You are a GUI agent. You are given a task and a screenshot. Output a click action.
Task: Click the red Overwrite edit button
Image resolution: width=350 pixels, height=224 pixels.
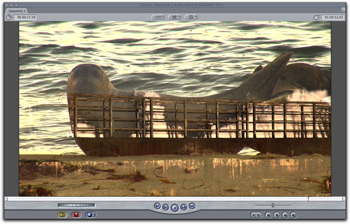(76, 215)
